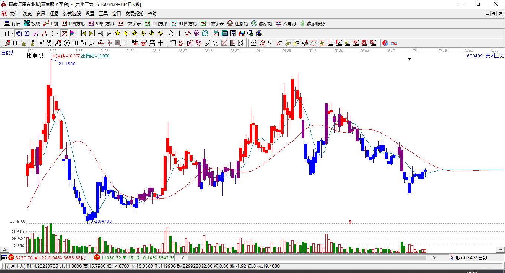Viewport: 505px width, 273px height.
Task: Open the 设置 menu
Action: [90, 14]
